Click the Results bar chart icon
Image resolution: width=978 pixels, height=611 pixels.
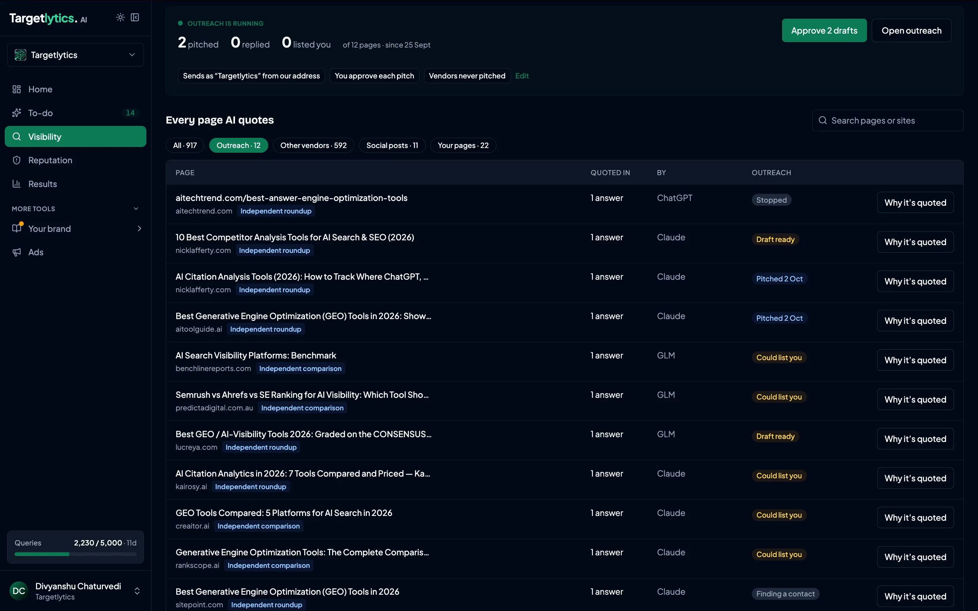click(17, 184)
